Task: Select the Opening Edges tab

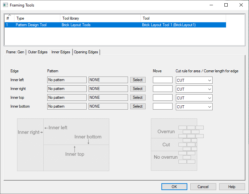Action: click(x=86, y=52)
